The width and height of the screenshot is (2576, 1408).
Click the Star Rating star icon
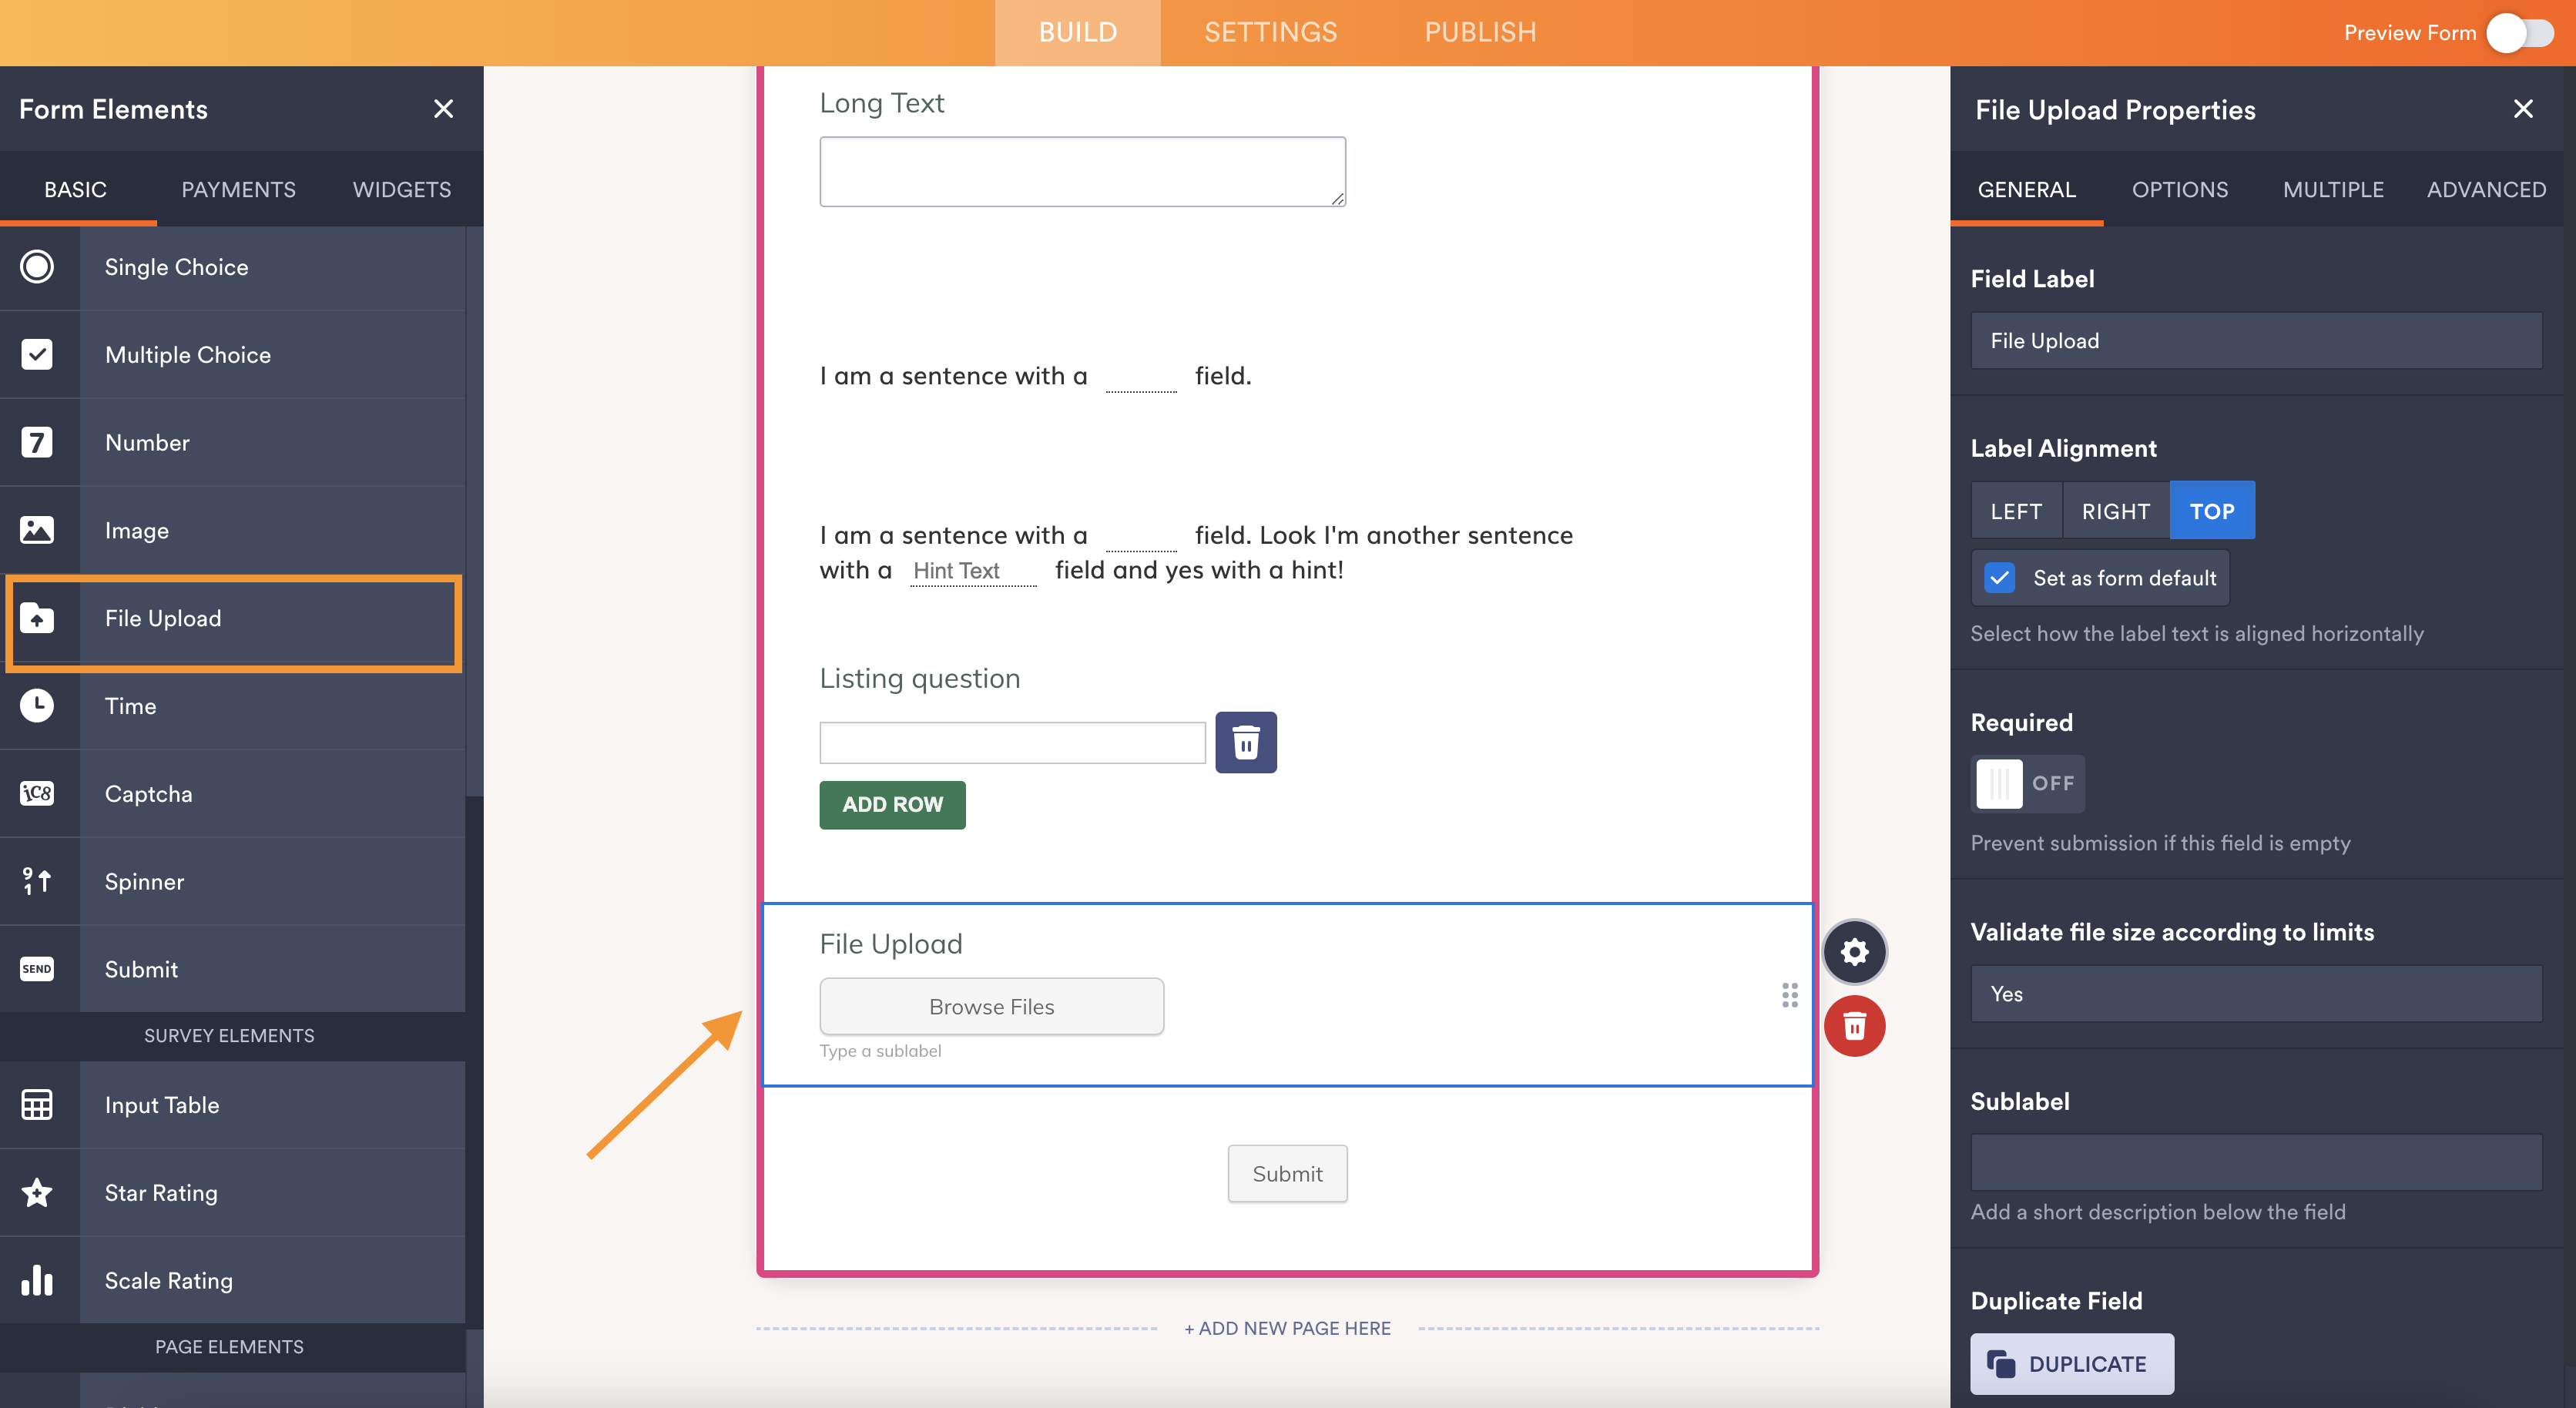tap(37, 1192)
